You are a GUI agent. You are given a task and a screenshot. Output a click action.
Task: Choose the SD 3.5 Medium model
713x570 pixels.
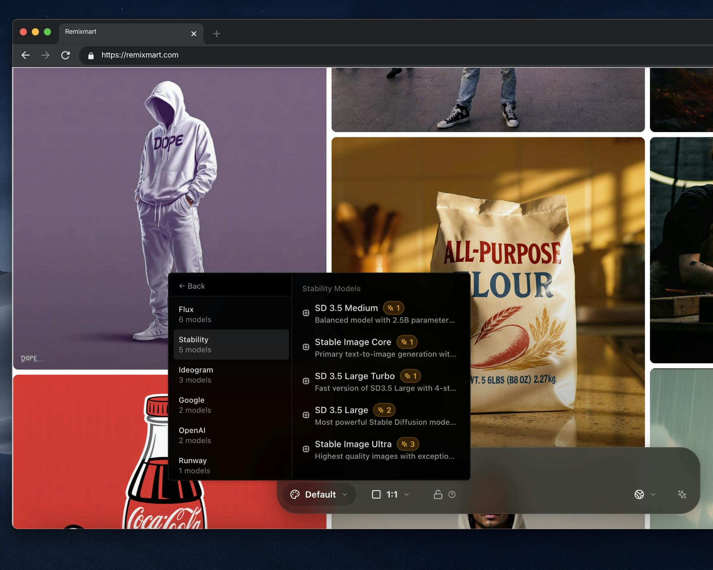point(381,314)
